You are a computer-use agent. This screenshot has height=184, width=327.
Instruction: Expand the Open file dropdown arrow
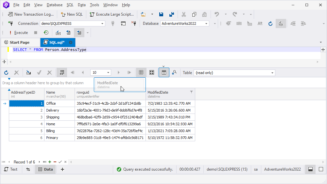152,14
